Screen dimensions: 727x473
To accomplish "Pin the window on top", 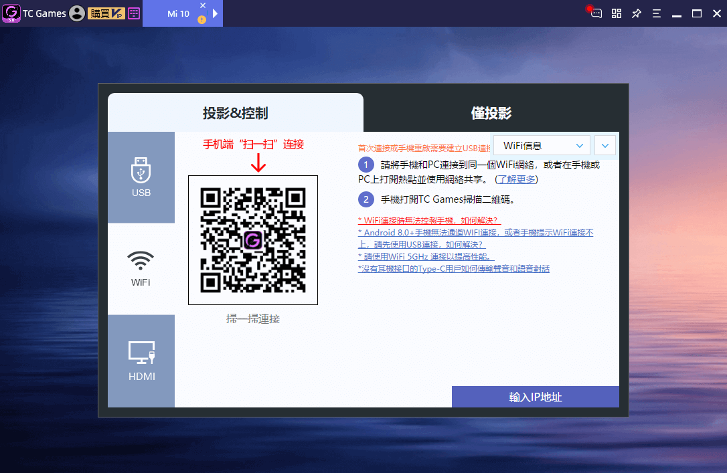I will tap(637, 13).
